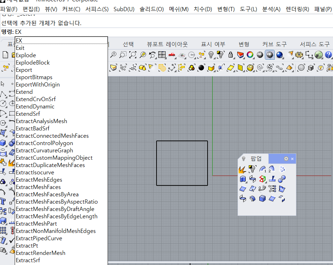Click the Undo View Change icon
Screen dimensions: 333x265
[152, 55]
